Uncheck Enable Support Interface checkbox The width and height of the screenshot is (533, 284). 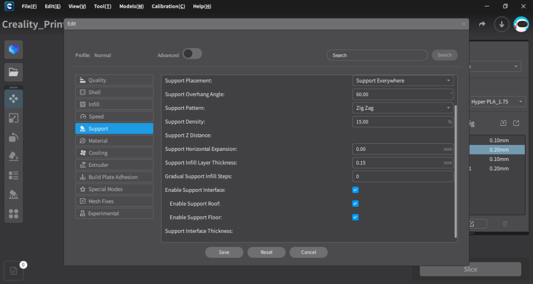click(x=355, y=190)
